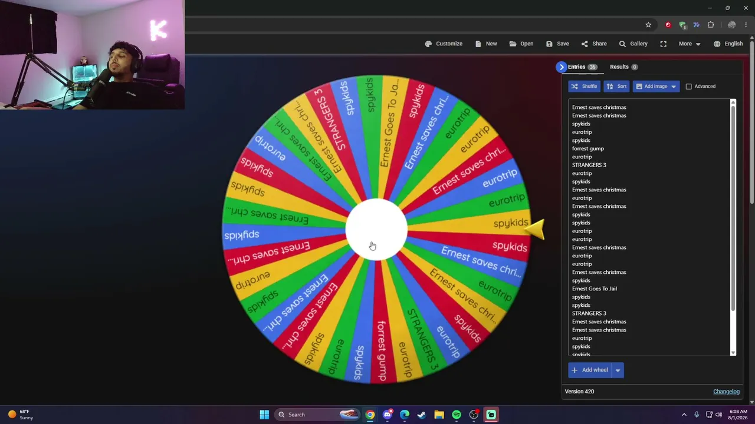Image resolution: width=755 pixels, height=424 pixels.
Task: Switch to the Entries tab
Action: [582, 67]
